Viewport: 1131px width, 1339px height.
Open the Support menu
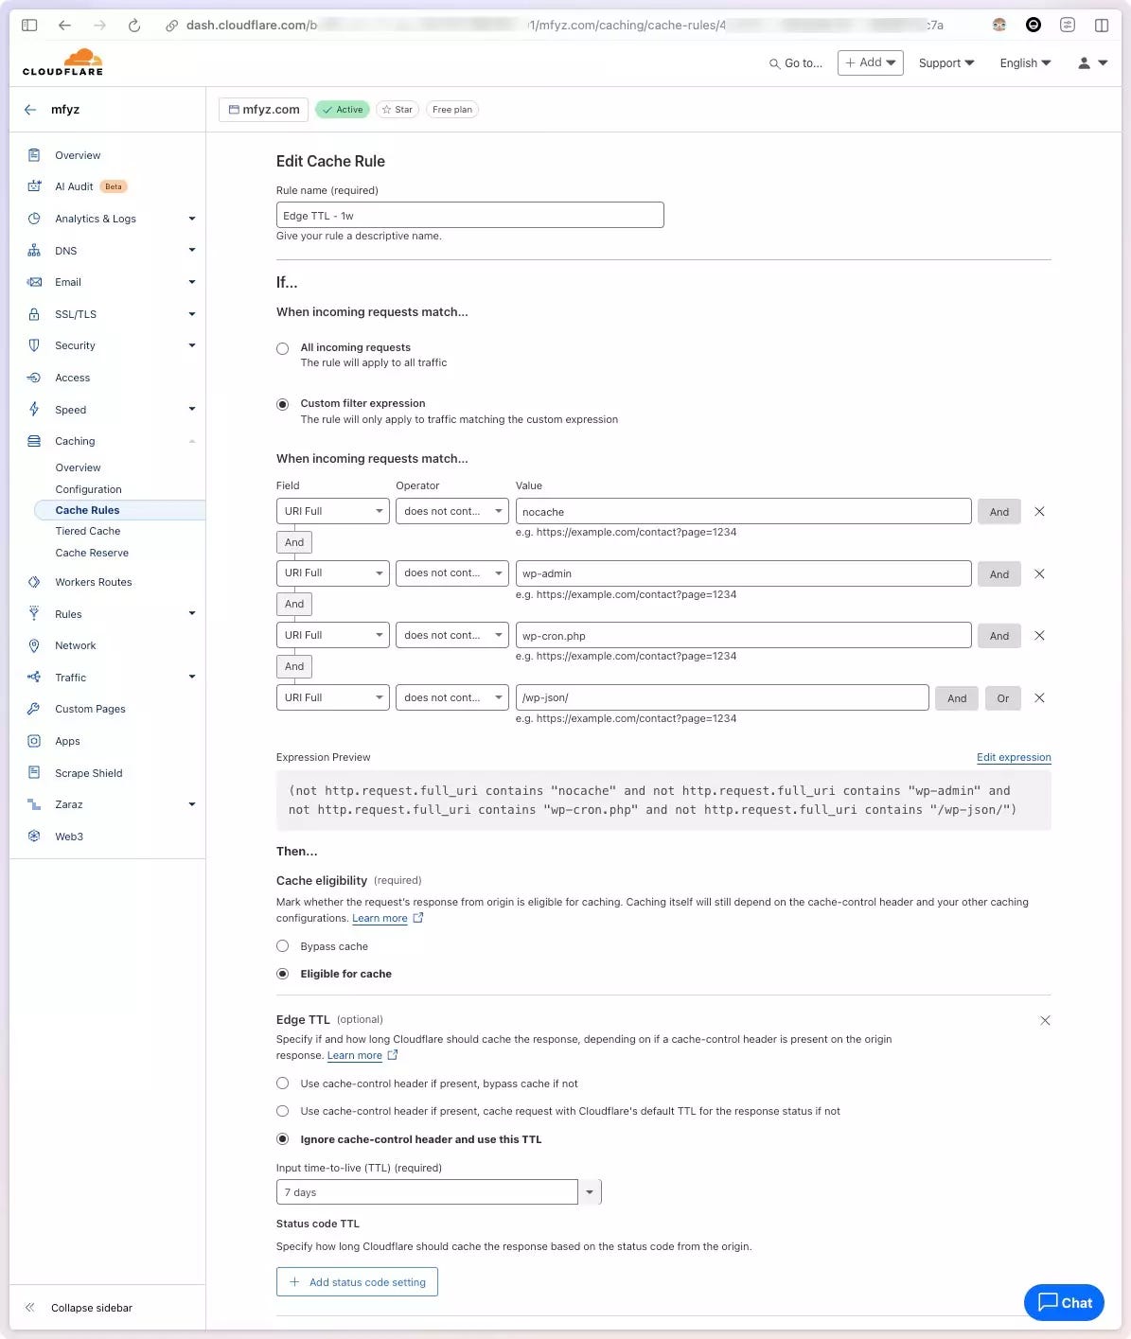[945, 62]
